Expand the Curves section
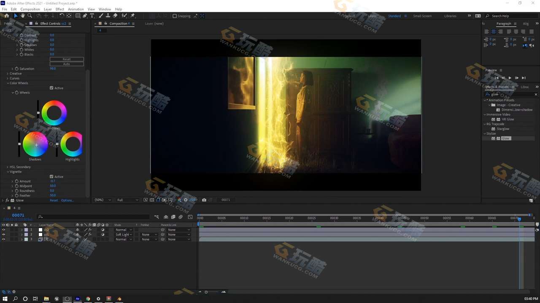The height and width of the screenshot is (303, 540). coord(8,78)
